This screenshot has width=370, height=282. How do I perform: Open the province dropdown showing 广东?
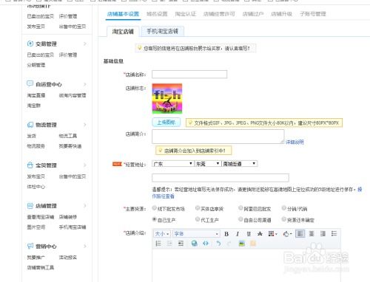pos(172,164)
